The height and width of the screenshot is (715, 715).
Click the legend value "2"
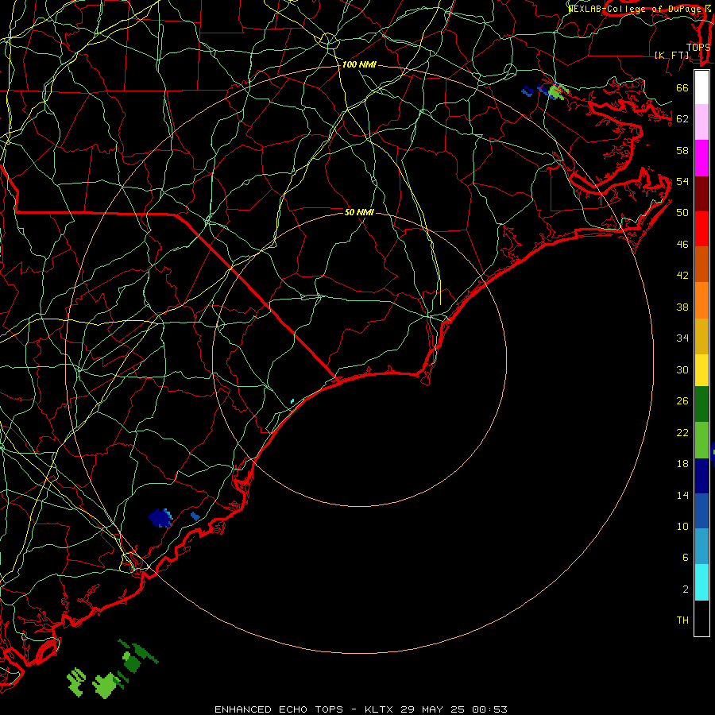(x=685, y=589)
